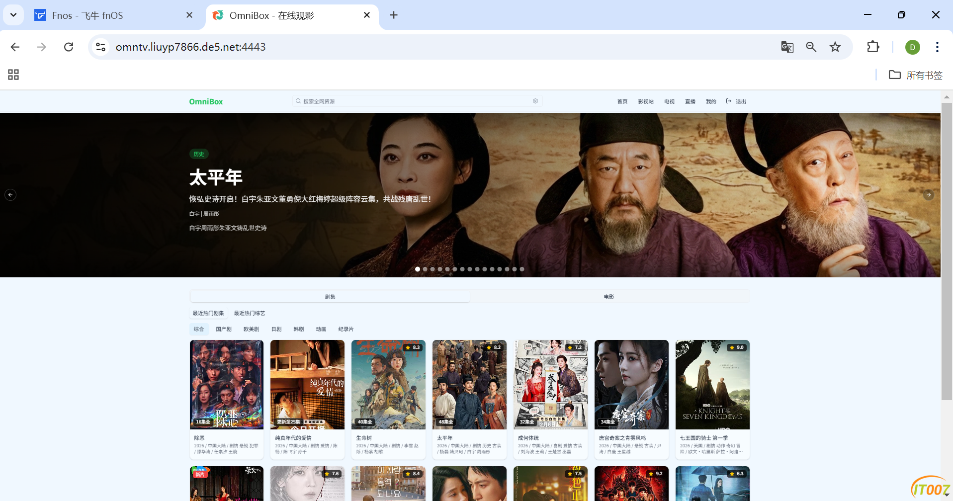Open the 直播 navigation link
The width and height of the screenshot is (953, 501).
[x=690, y=101]
